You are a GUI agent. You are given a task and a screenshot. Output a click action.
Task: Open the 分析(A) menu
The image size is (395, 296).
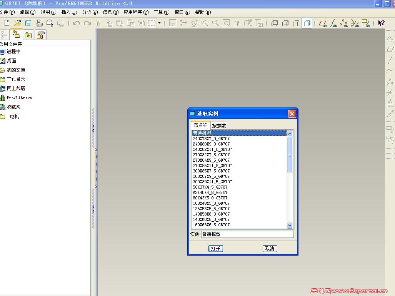[90, 12]
